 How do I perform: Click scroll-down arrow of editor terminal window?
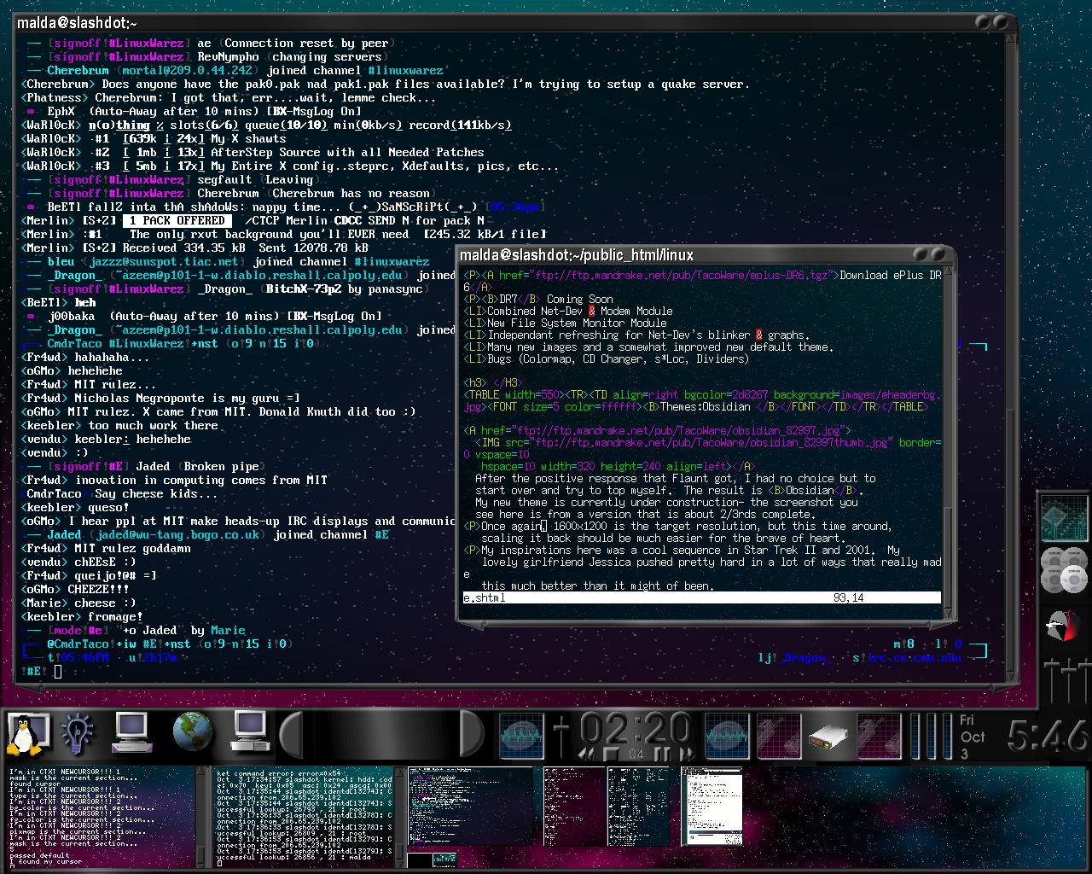click(949, 611)
